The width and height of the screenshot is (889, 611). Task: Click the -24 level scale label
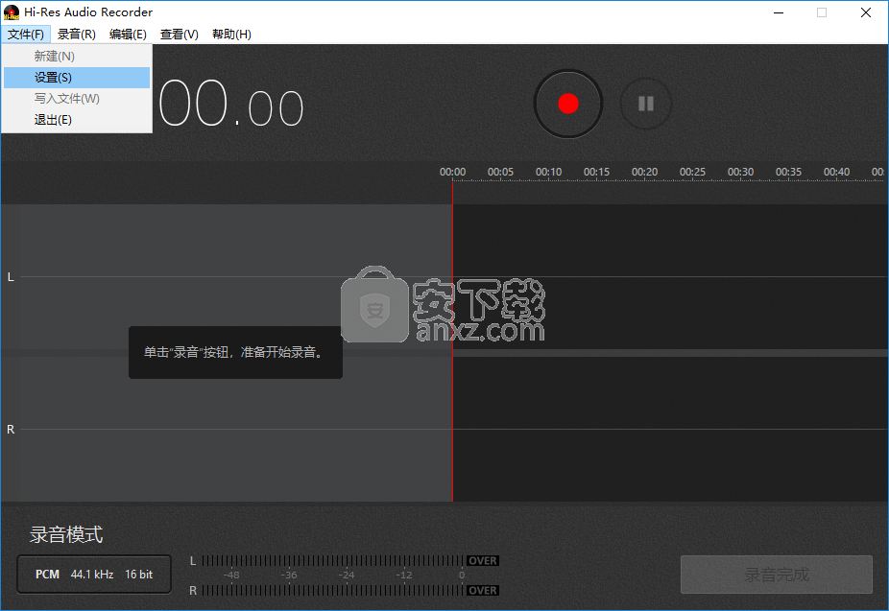(x=347, y=576)
